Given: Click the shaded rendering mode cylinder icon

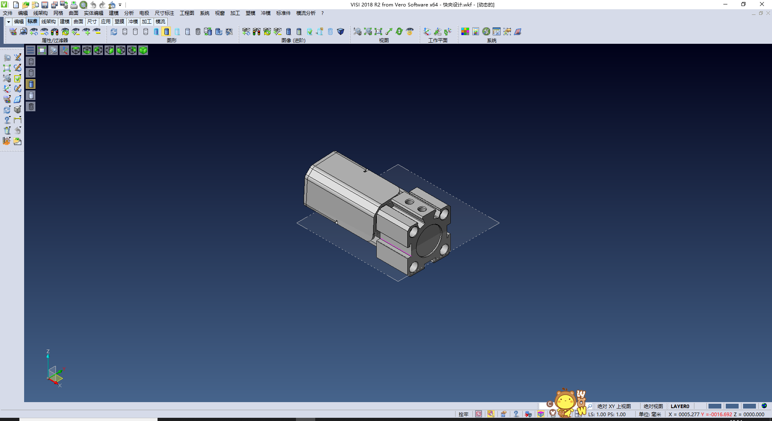Looking at the screenshot, I should pos(166,31).
